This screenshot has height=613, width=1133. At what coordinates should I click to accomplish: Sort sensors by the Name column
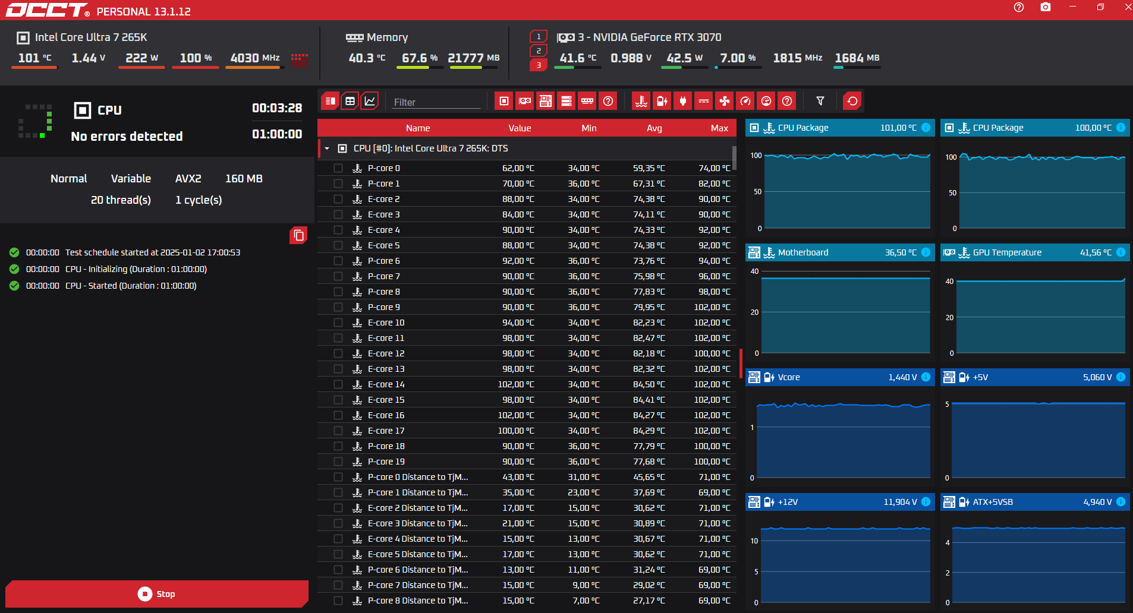coord(418,128)
